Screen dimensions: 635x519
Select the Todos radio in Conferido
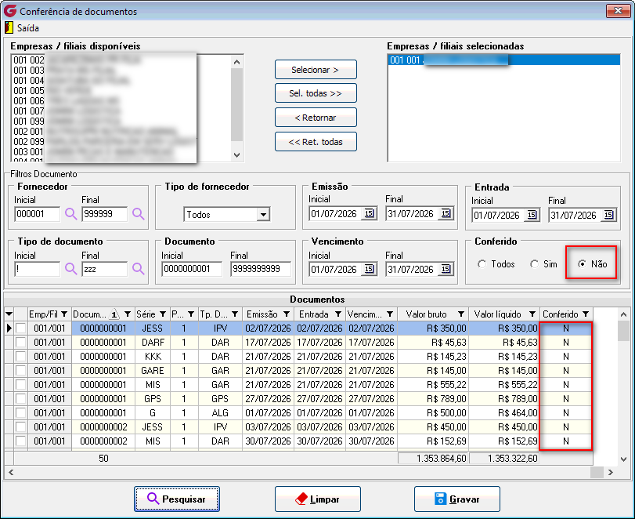pos(482,264)
